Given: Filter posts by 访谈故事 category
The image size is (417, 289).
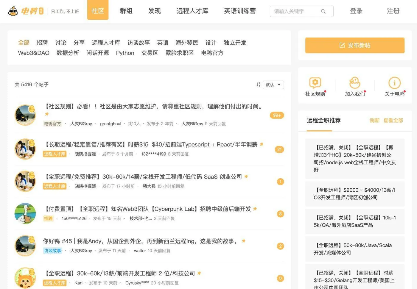Looking at the screenshot, I should (139, 43).
